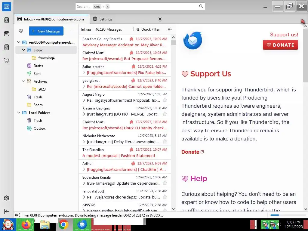Star the Sudarshan Koirala message

[165, 183]
